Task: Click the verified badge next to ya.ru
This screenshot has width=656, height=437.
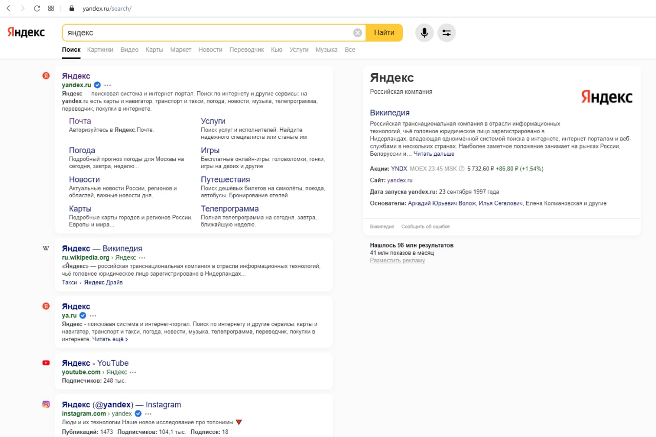Action: 83,316
